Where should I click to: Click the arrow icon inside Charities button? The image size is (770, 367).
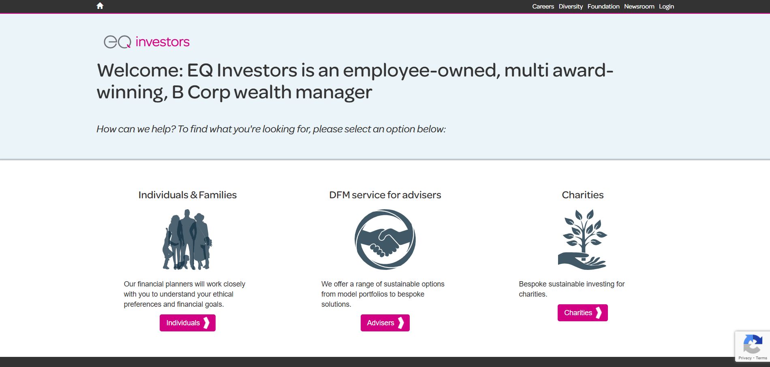point(599,312)
